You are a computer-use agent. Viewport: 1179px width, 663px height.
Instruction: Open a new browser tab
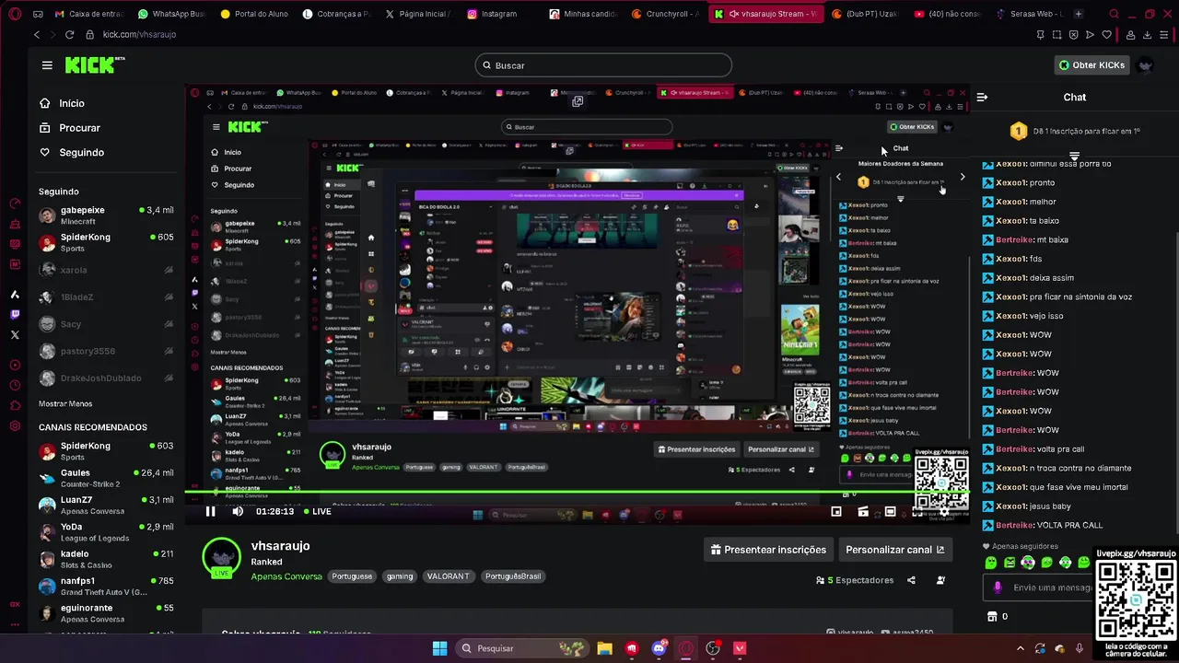coord(1079,14)
